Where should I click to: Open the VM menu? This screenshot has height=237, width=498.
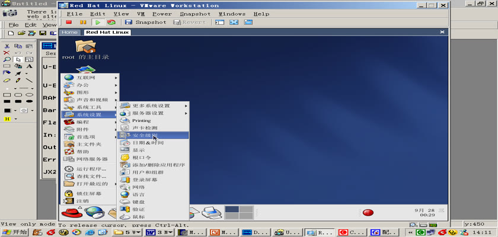[141, 14]
